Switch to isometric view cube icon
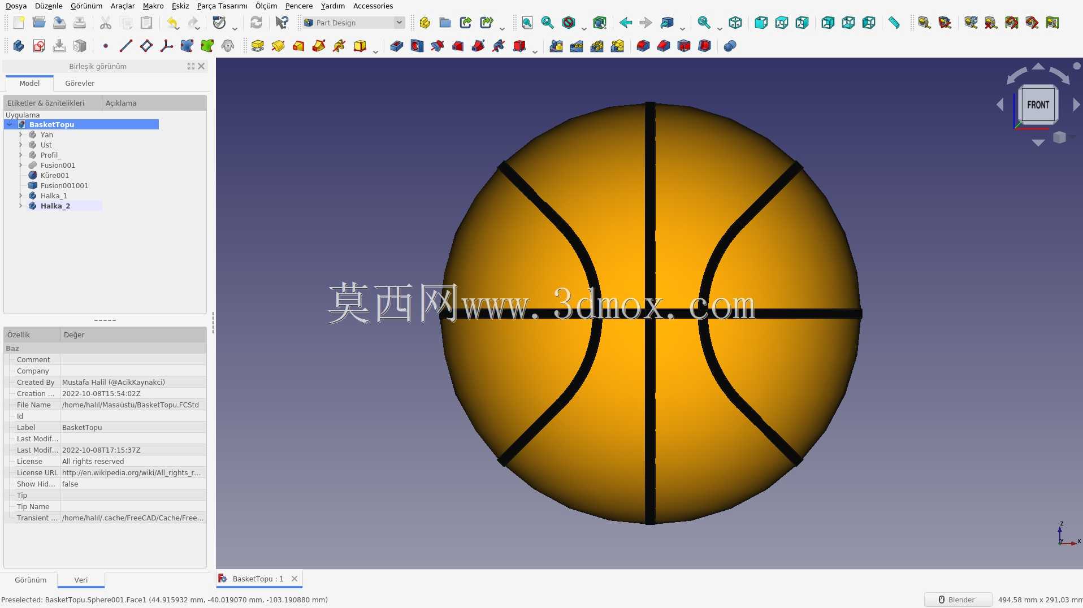The image size is (1083, 608). 735,23
